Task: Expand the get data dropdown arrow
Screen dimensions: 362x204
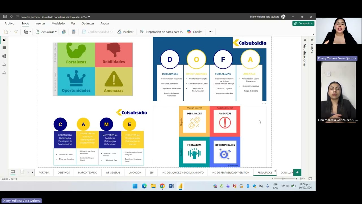Action: pyautogui.click(x=30, y=32)
